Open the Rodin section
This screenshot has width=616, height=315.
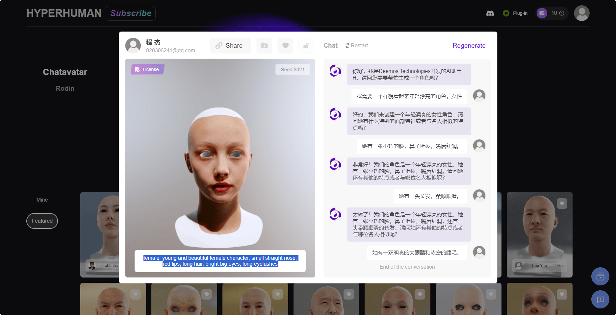(65, 88)
